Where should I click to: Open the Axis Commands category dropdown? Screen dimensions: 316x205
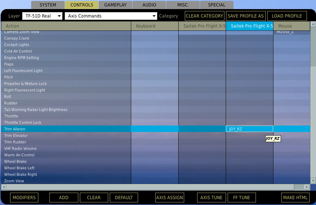[110, 16]
